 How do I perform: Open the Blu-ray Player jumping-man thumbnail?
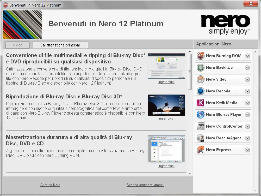pos(166,105)
